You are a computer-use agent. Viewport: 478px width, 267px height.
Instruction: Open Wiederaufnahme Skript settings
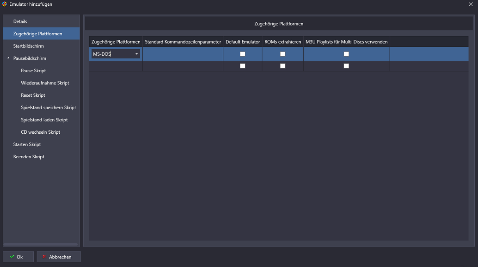click(45, 83)
